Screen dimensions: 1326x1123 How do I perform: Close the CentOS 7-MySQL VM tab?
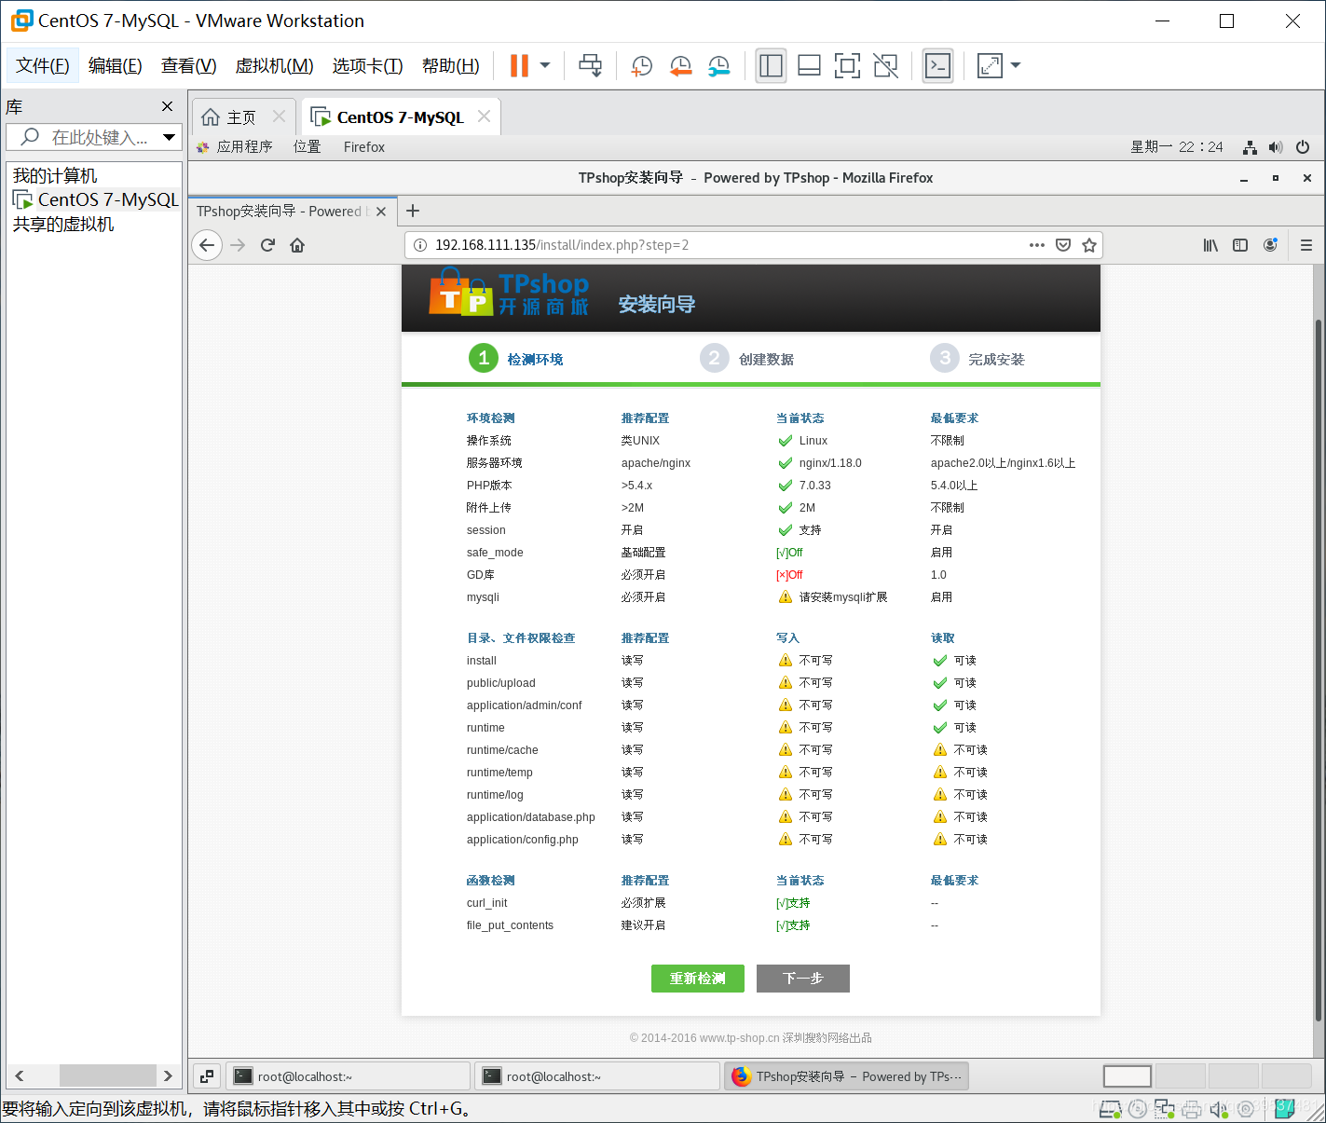(x=484, y=116)
